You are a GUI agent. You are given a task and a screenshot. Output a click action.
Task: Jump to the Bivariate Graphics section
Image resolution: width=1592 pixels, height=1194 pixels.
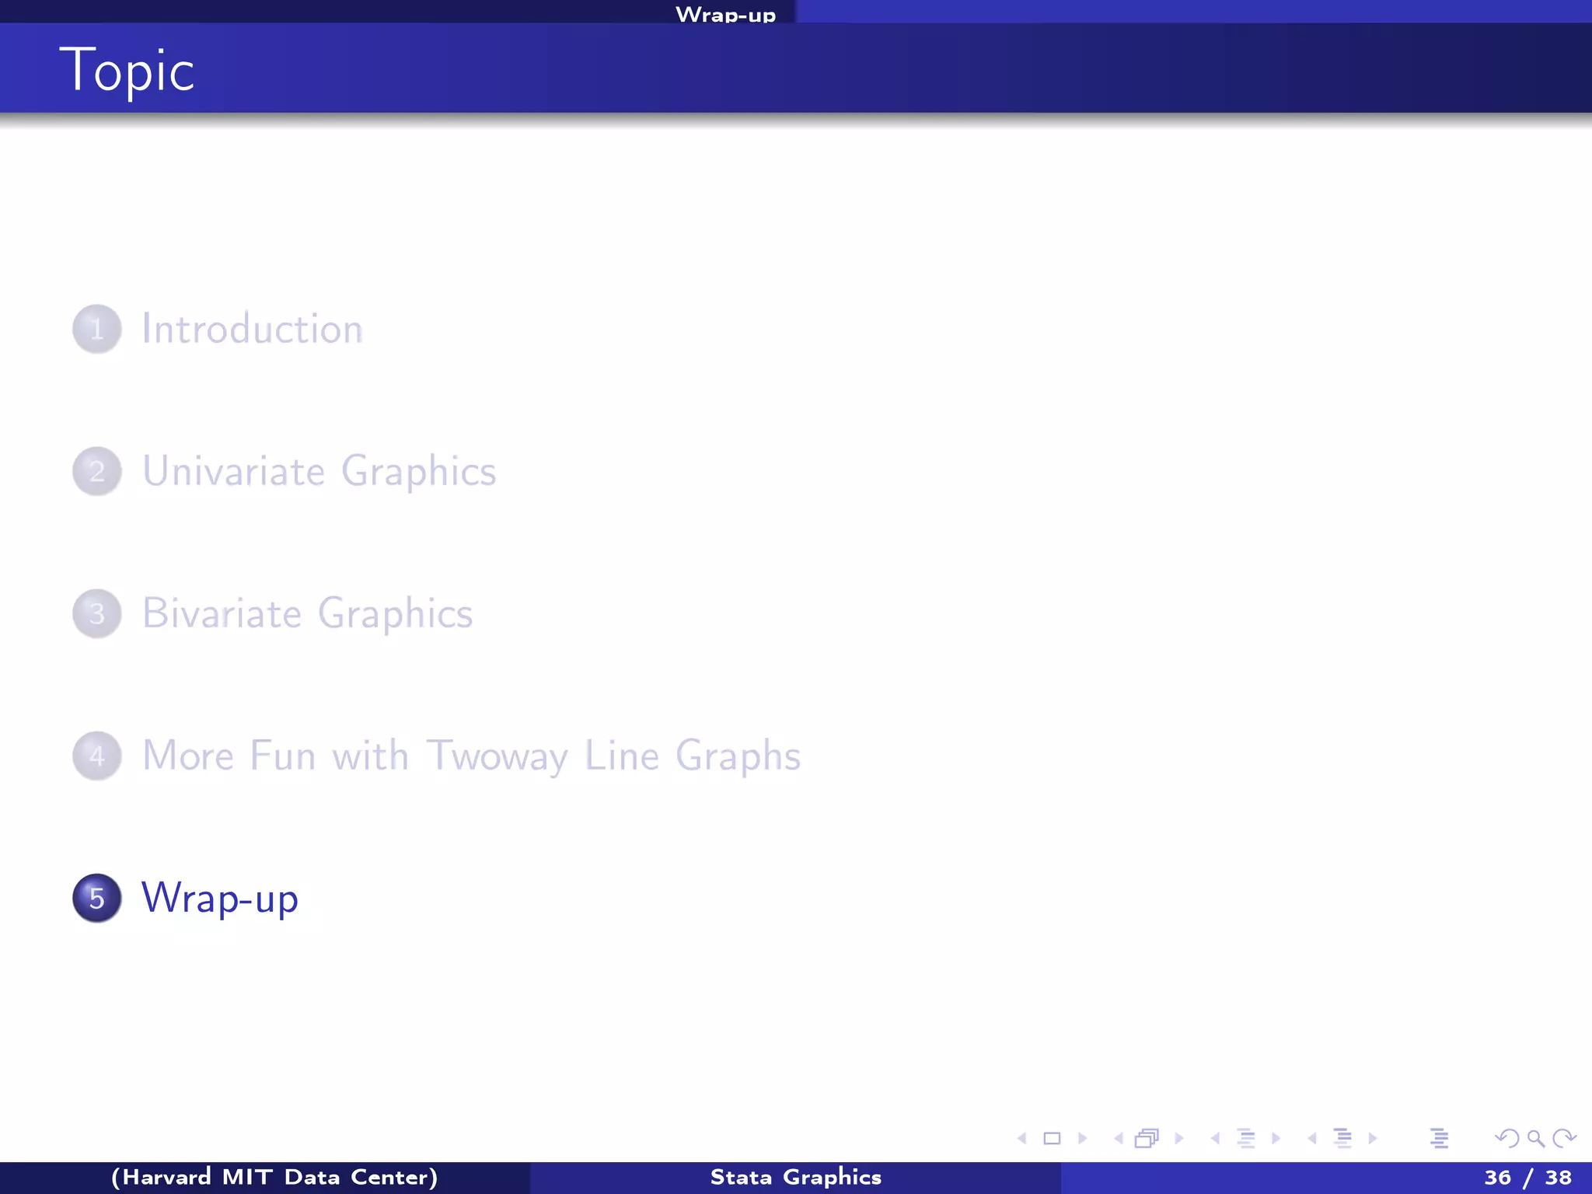pyautogui.click(x=308, y=614)
